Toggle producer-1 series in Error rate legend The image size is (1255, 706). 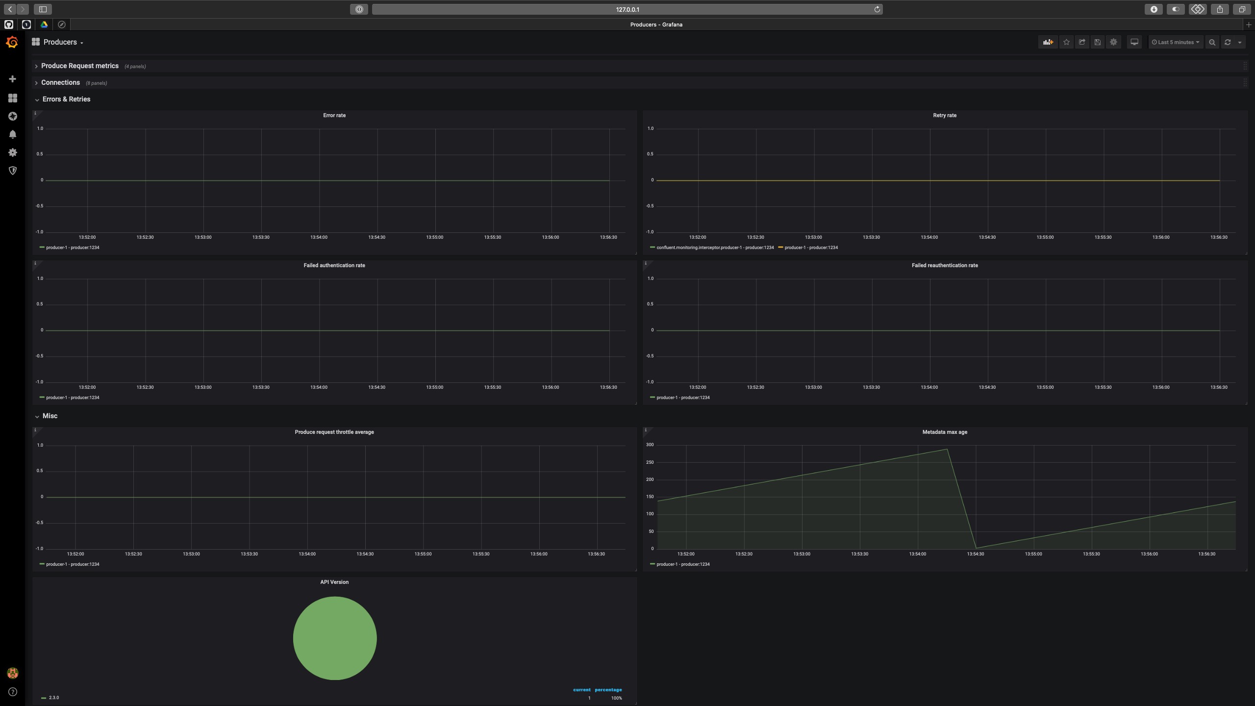point(73,248)
